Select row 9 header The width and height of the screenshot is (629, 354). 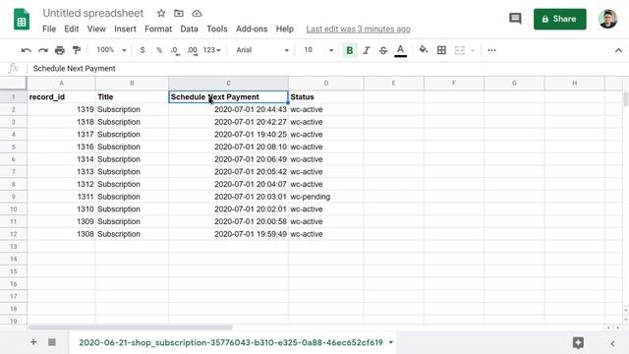tap(13, 197)
